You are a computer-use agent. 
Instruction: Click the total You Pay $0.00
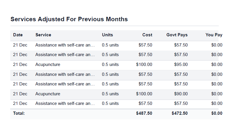(217, 113)
